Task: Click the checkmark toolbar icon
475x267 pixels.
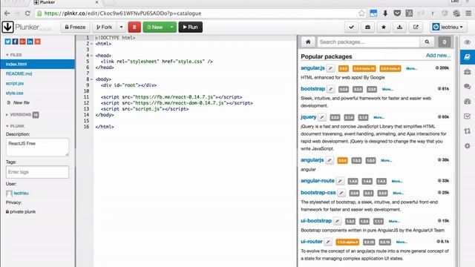Action: (351, 27)
